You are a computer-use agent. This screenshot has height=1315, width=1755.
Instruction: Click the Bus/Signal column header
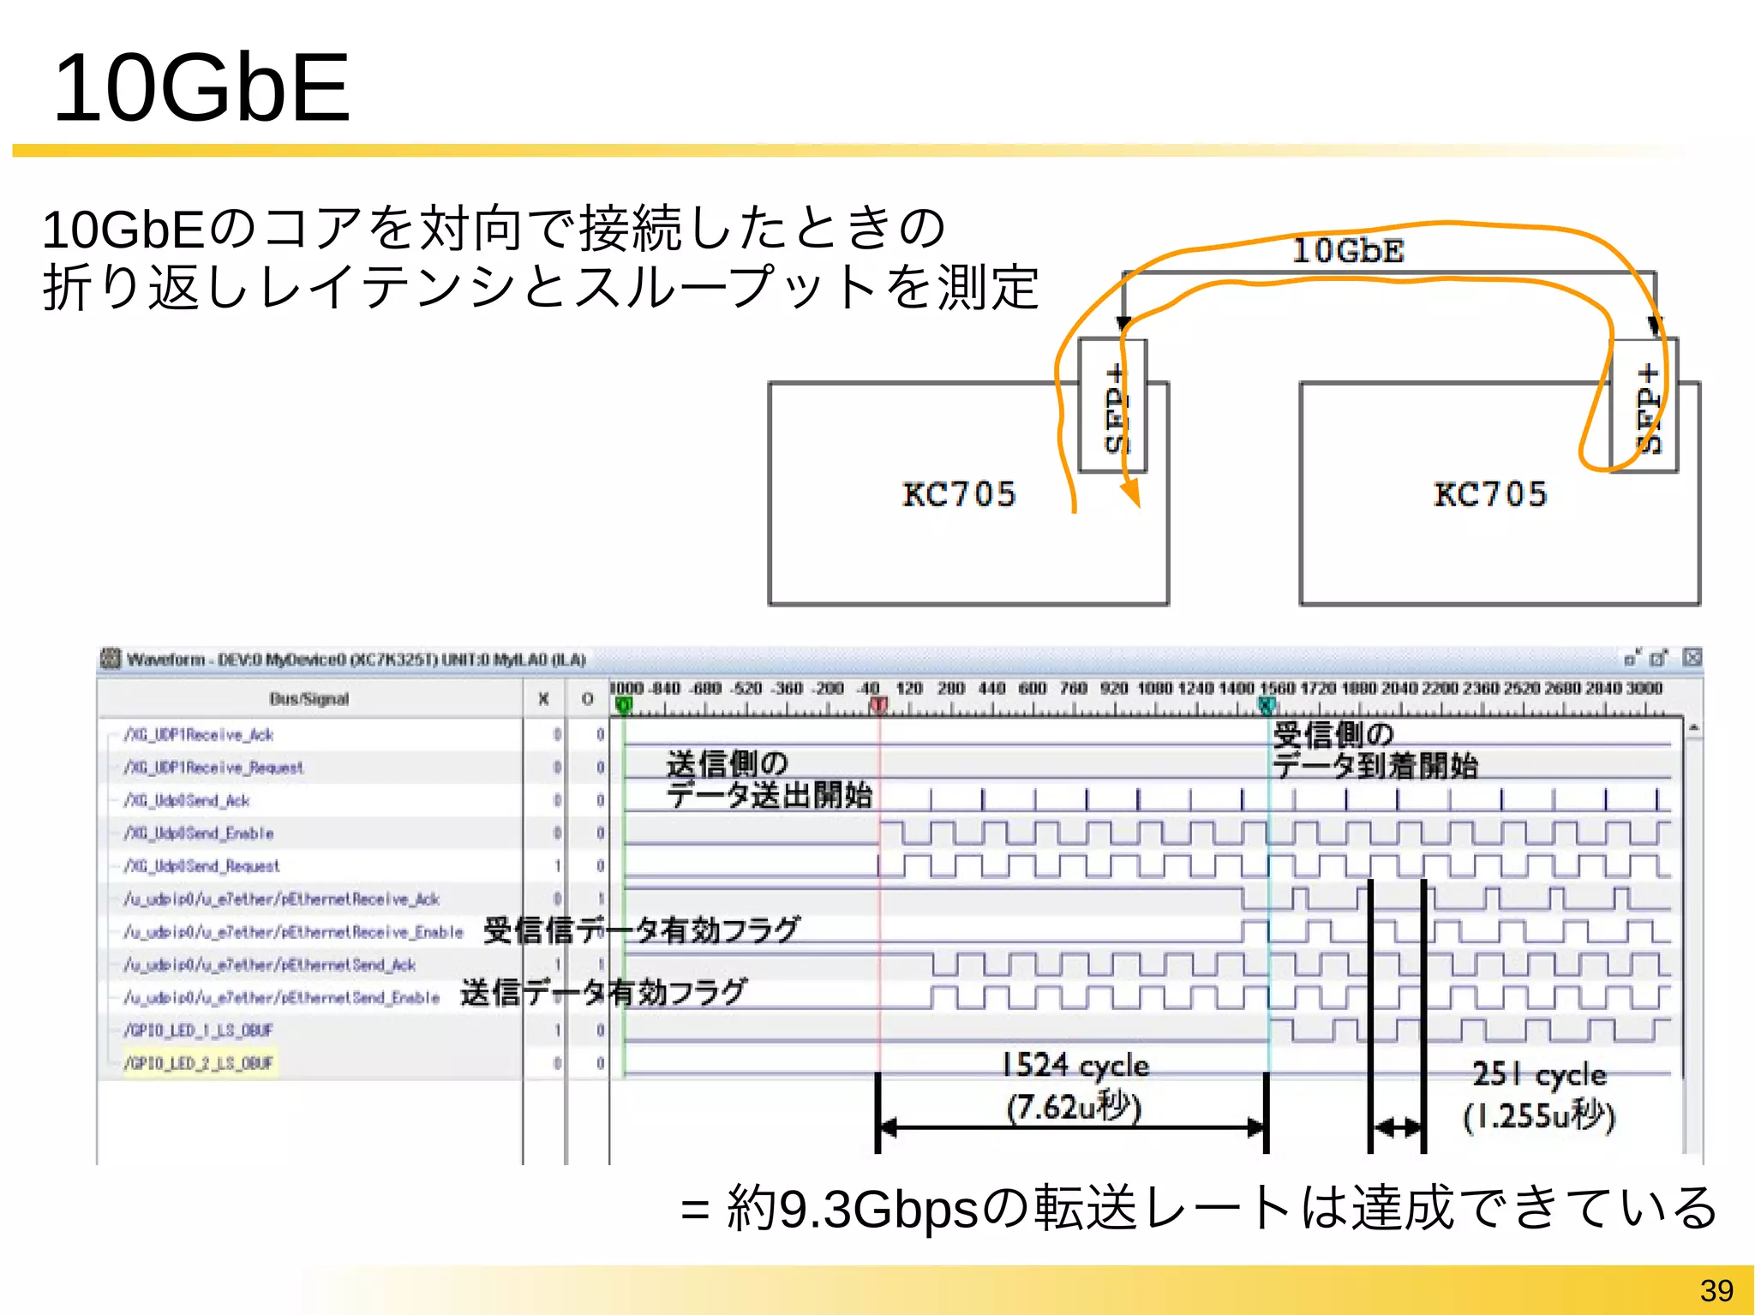pos(309,699)
